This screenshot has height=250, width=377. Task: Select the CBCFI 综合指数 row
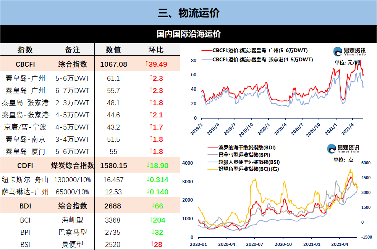[x=90, y=64]
